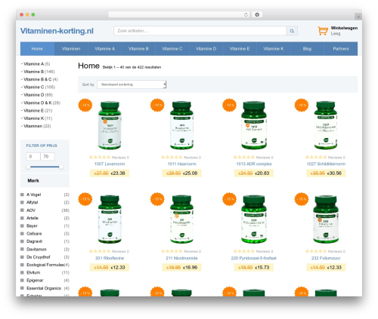Click the right price slider handle

61,167
